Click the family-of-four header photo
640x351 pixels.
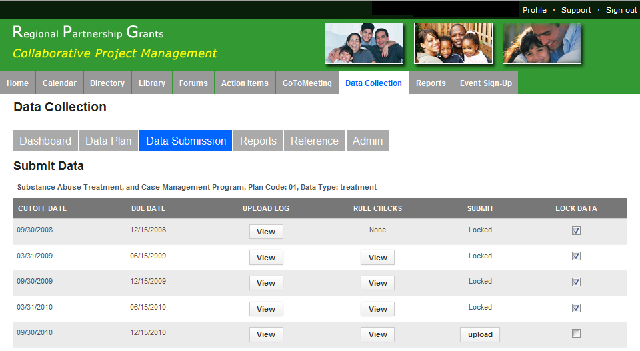click(364, 43)
